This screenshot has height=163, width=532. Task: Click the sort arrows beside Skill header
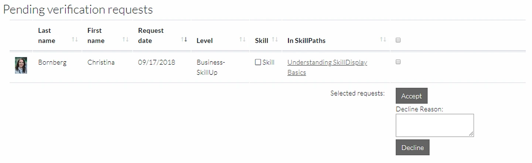[275, 39]
